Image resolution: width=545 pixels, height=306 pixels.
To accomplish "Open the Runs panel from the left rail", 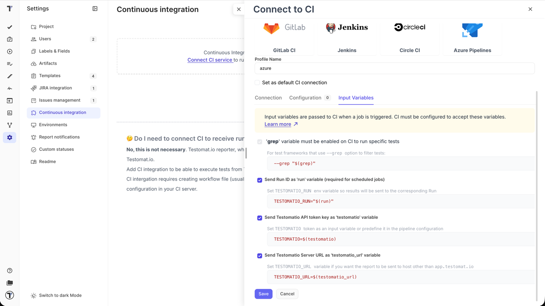I will tap(9, 52).
